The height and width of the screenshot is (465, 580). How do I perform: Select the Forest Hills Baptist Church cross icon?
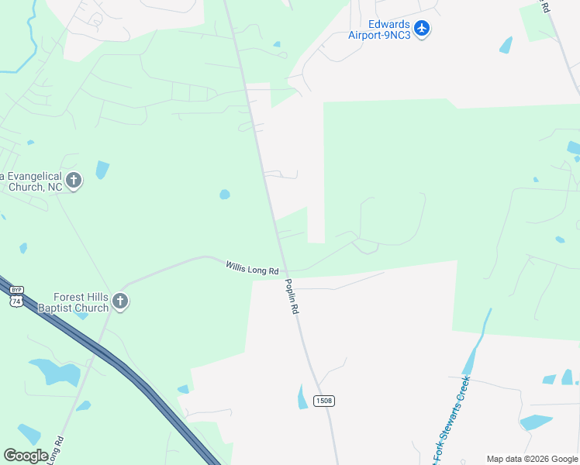120,301
